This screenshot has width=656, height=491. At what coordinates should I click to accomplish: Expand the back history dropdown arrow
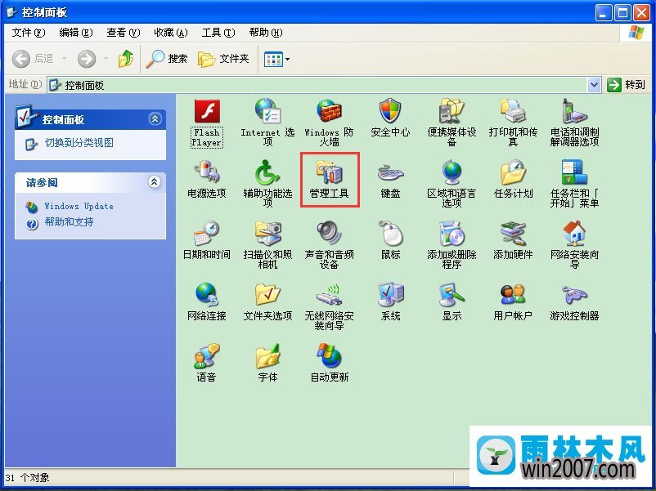point(65,59)
